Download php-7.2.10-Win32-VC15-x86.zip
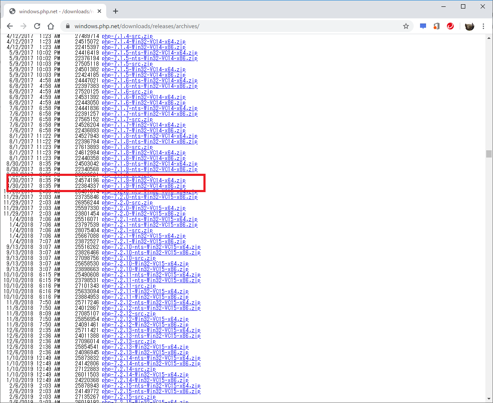493x403 pixels. 145,269
